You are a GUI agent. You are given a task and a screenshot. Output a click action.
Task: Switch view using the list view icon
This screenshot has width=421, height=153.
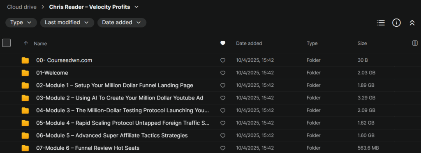coord(381,23)
